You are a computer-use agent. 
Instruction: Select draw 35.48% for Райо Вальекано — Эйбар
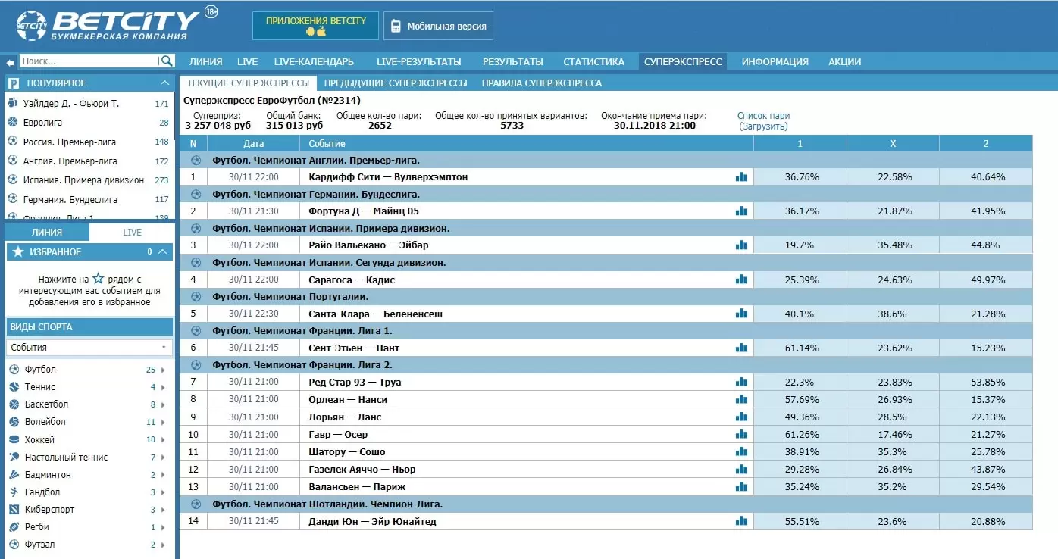click(893, 245)
